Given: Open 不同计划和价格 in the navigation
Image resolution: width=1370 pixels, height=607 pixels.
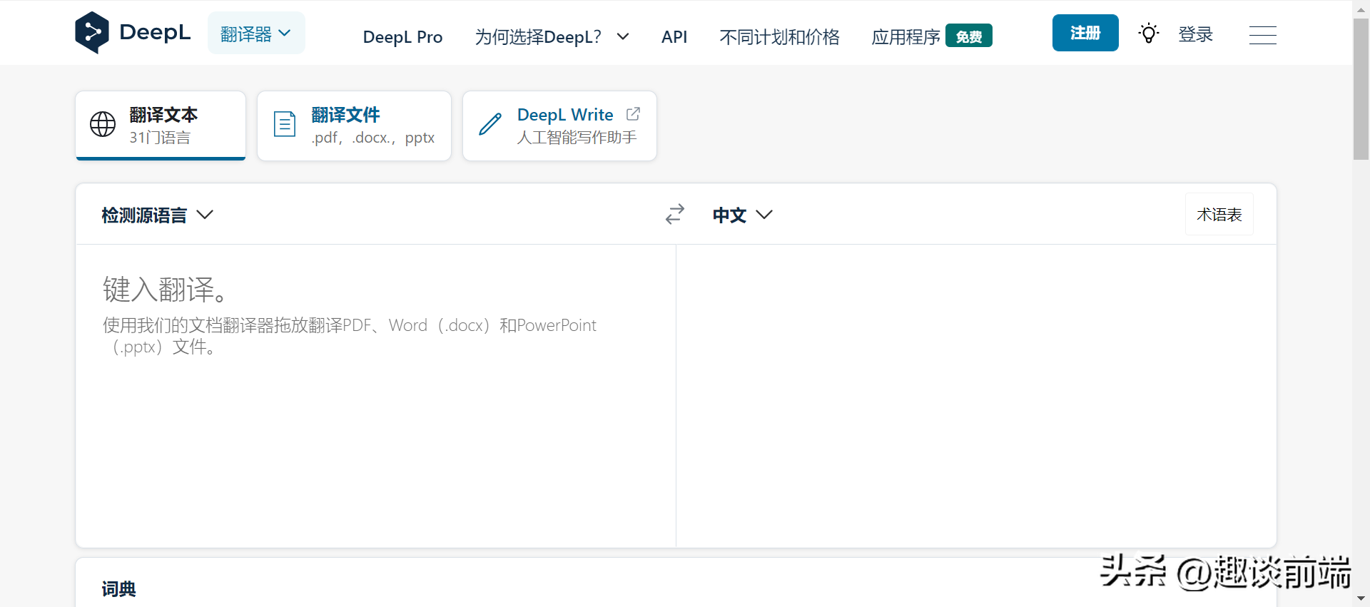Looking at the screenshot, I should 779,36.
